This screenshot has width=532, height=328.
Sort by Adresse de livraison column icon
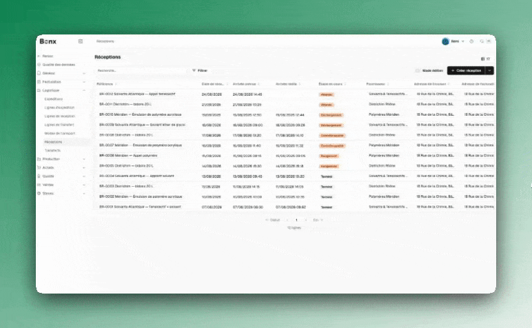[x=449, y=84]
